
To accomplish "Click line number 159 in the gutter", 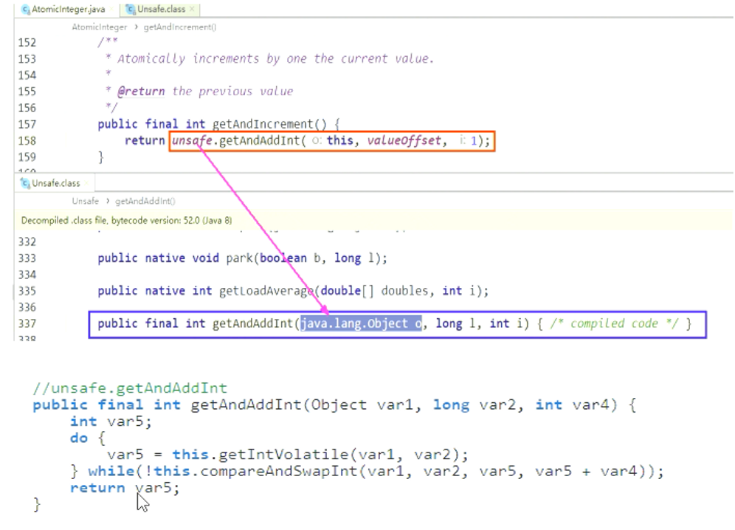I will (x=27, y=157).
